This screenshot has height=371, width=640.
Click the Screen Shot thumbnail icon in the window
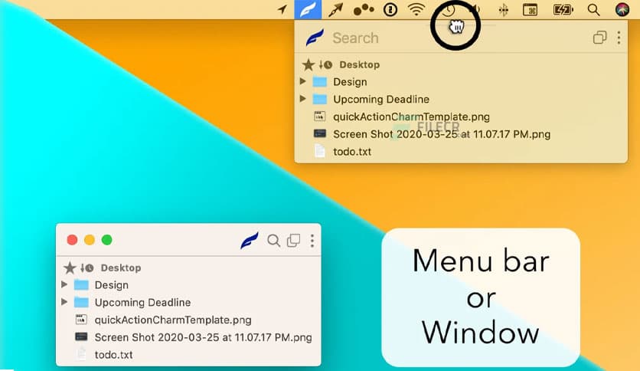tap(81, 337)
